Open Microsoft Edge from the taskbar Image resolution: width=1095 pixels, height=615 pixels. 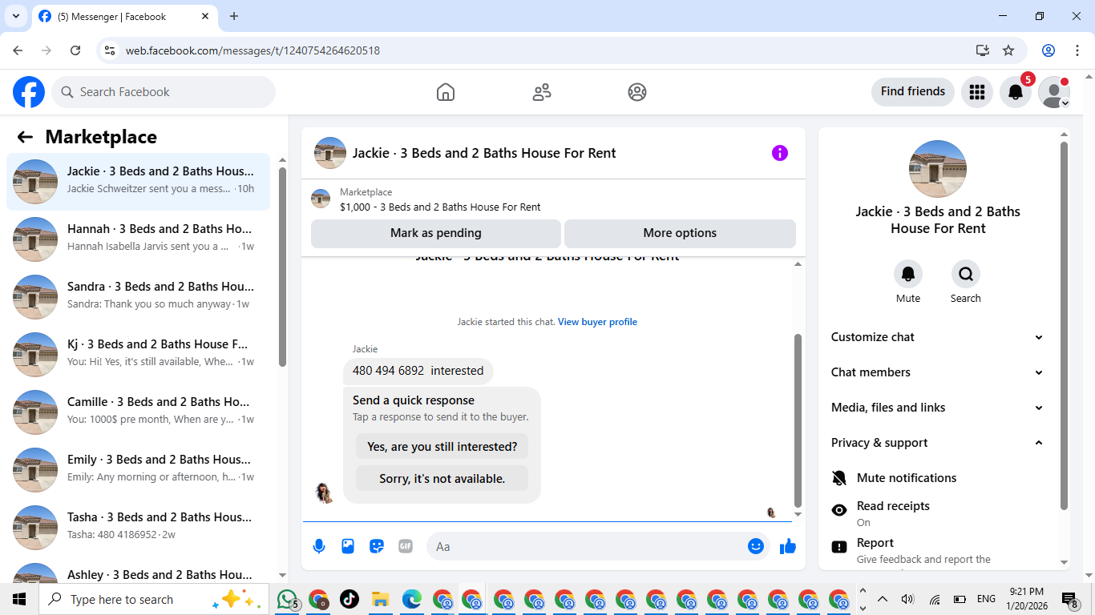point(411,599)
